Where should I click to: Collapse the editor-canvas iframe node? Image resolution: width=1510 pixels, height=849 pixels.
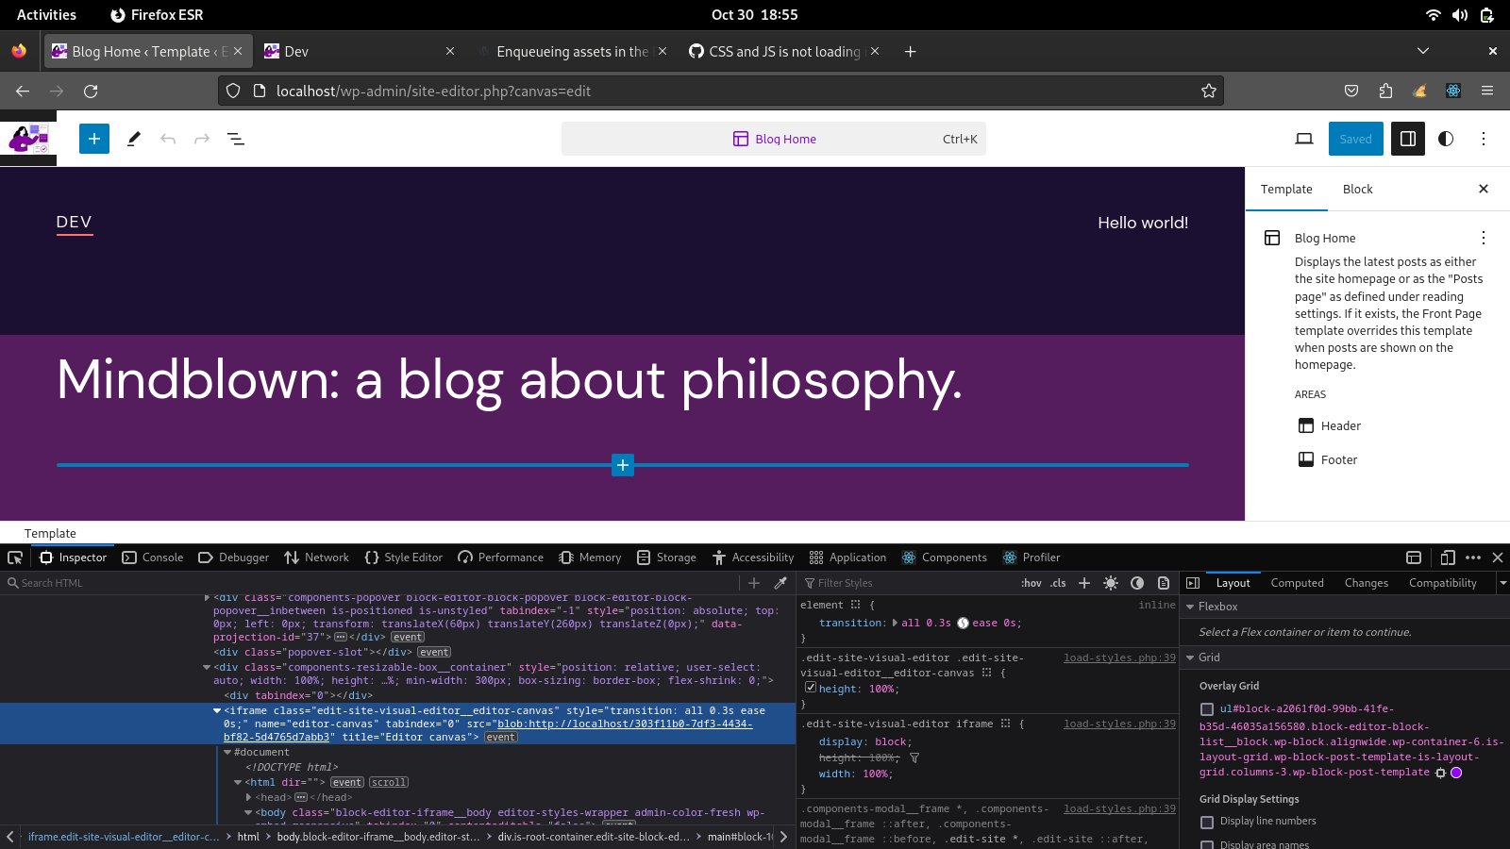coord(218,711)
